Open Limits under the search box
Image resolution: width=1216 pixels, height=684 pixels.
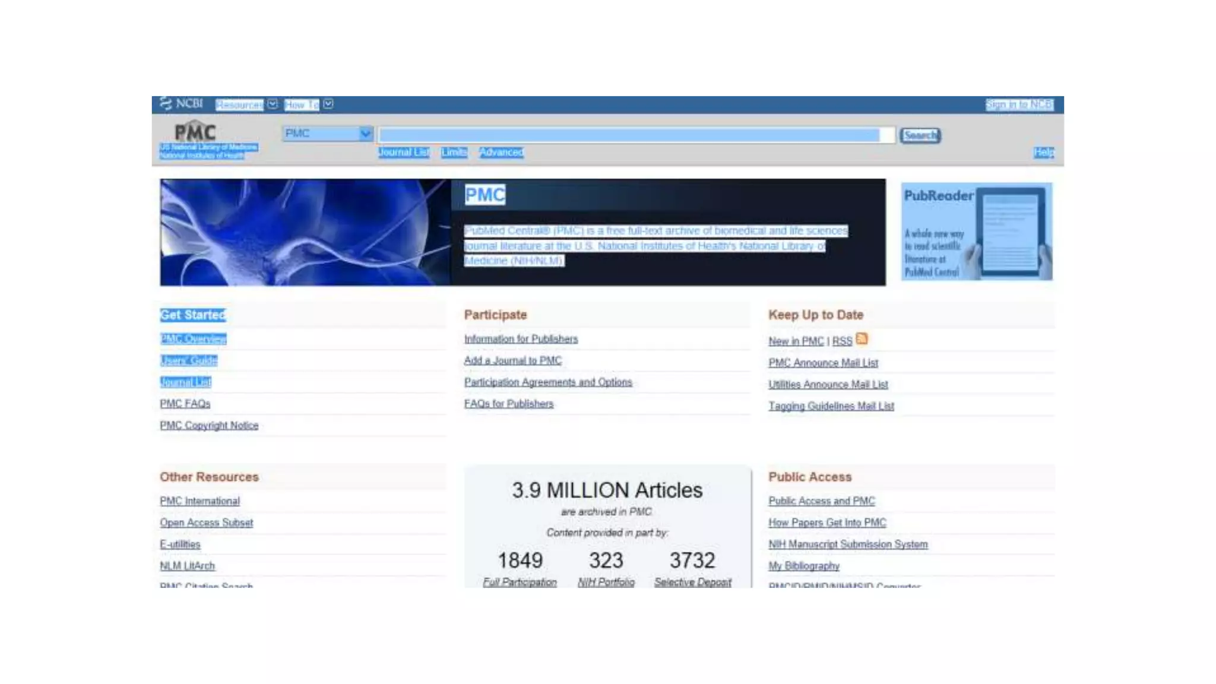pos(454,153)
